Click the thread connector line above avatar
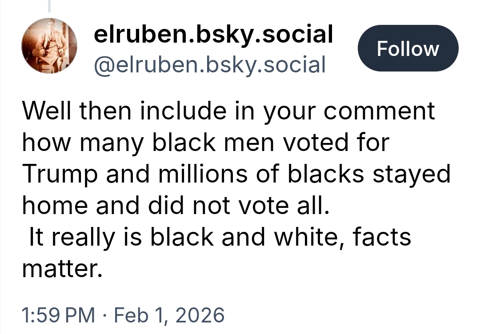This screenshot has width=480, height=334. [x=49, y=5]
